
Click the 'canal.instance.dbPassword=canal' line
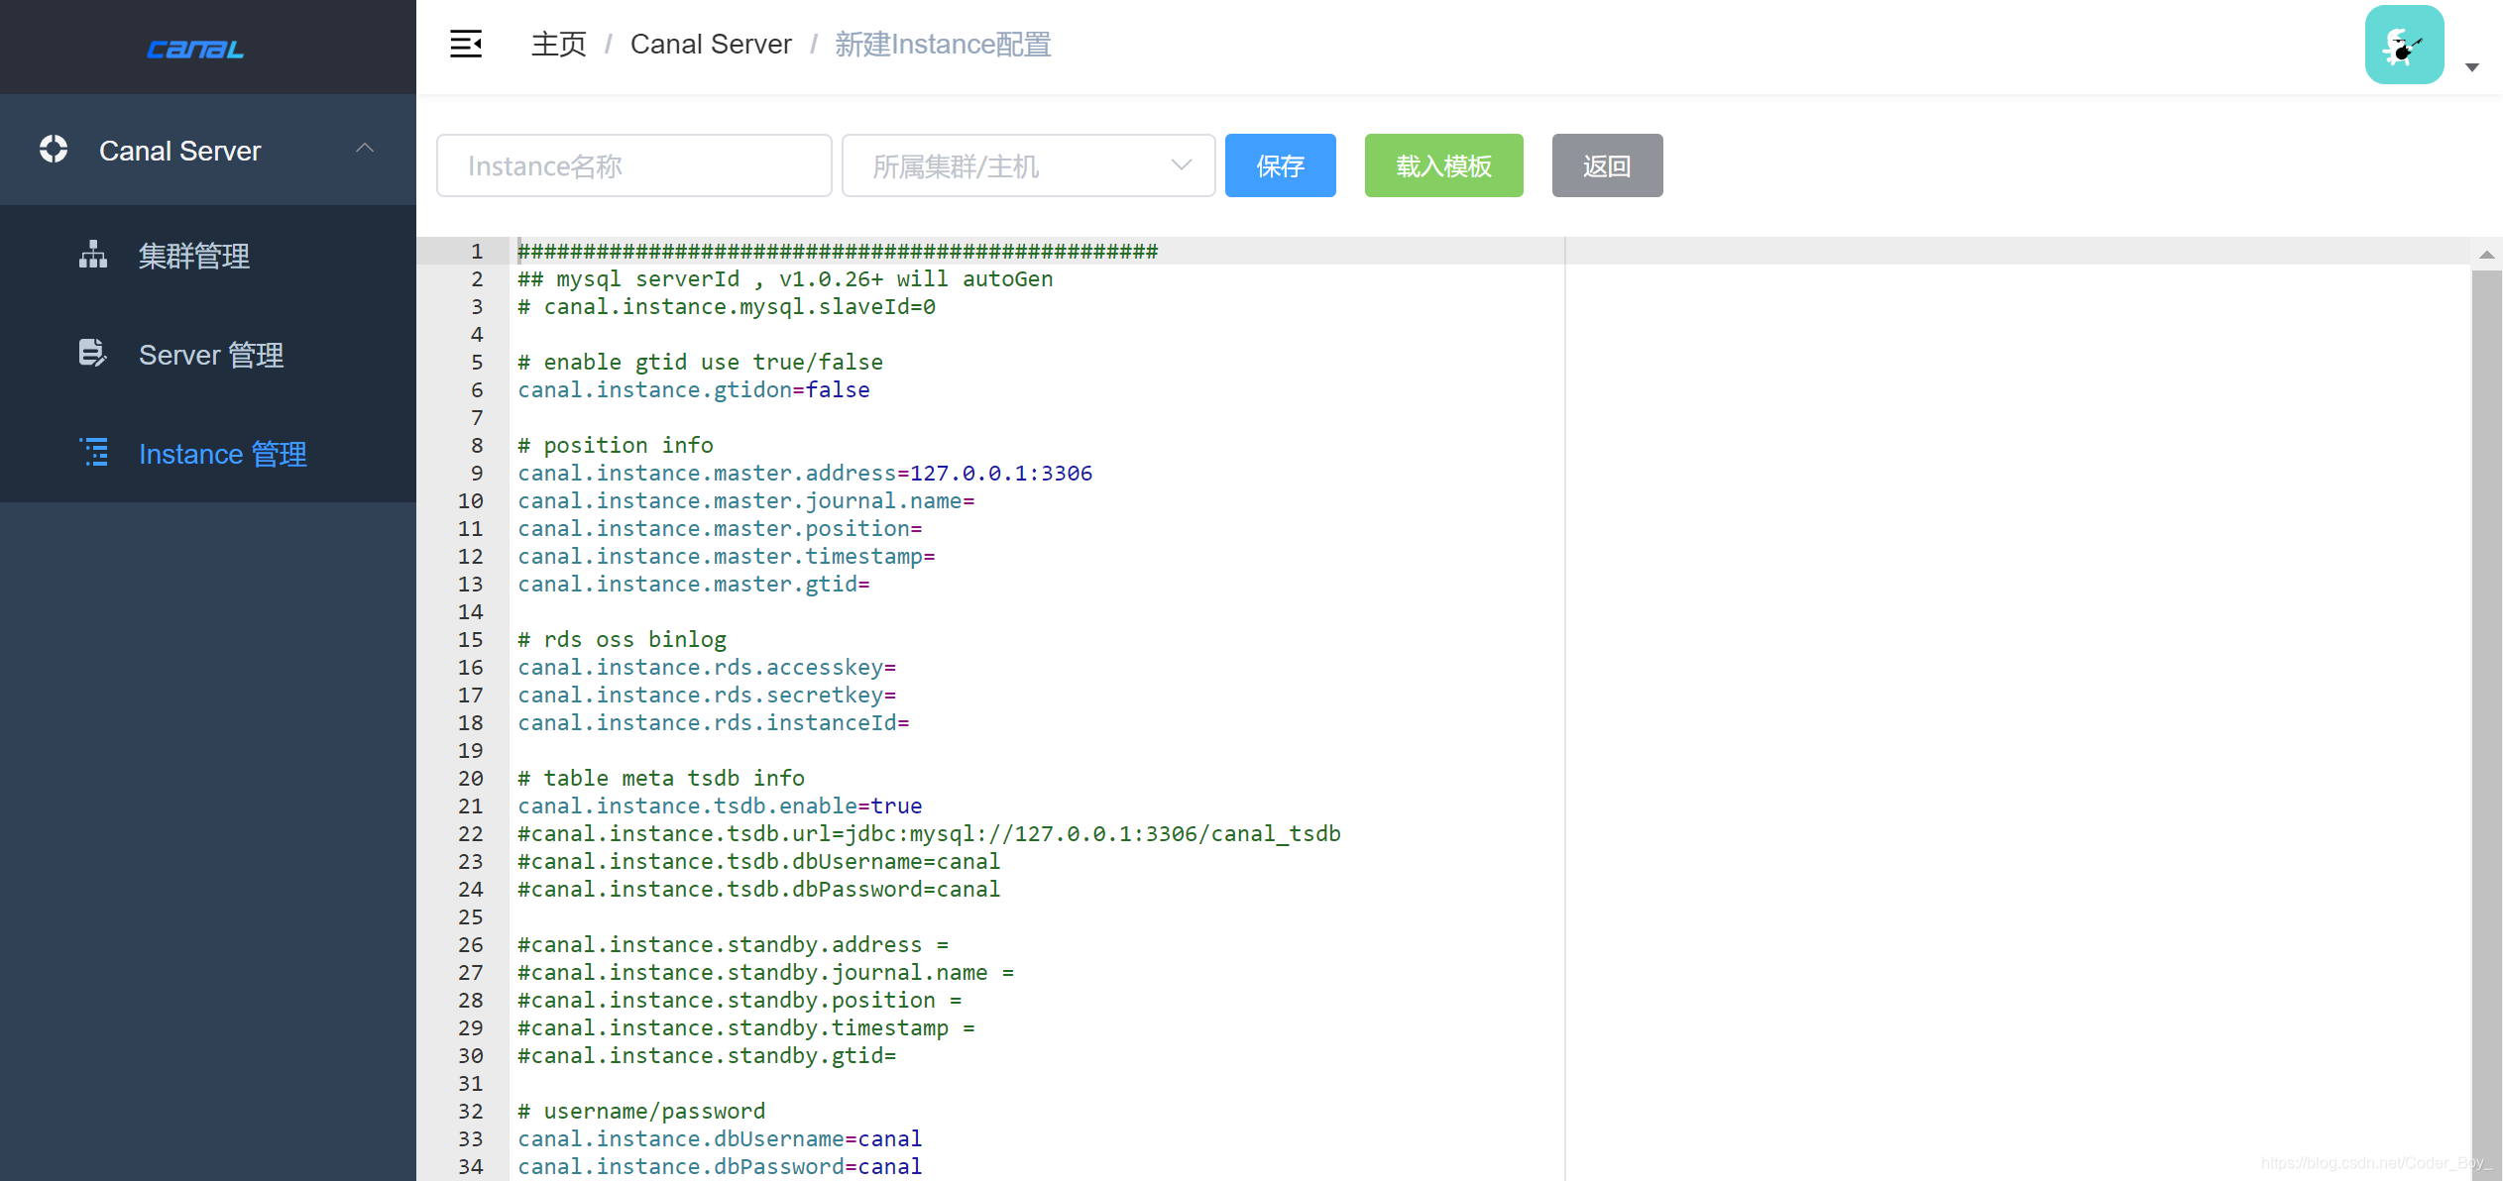tap(720, 1166)
